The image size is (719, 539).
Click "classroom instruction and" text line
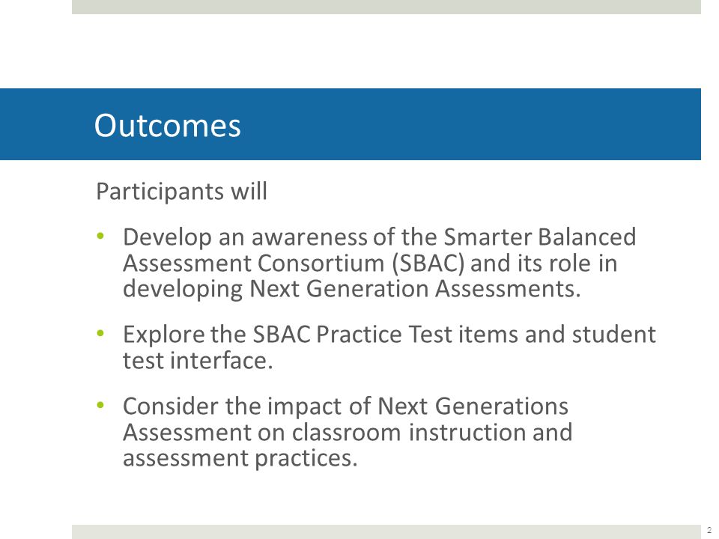tap(432, 432)
